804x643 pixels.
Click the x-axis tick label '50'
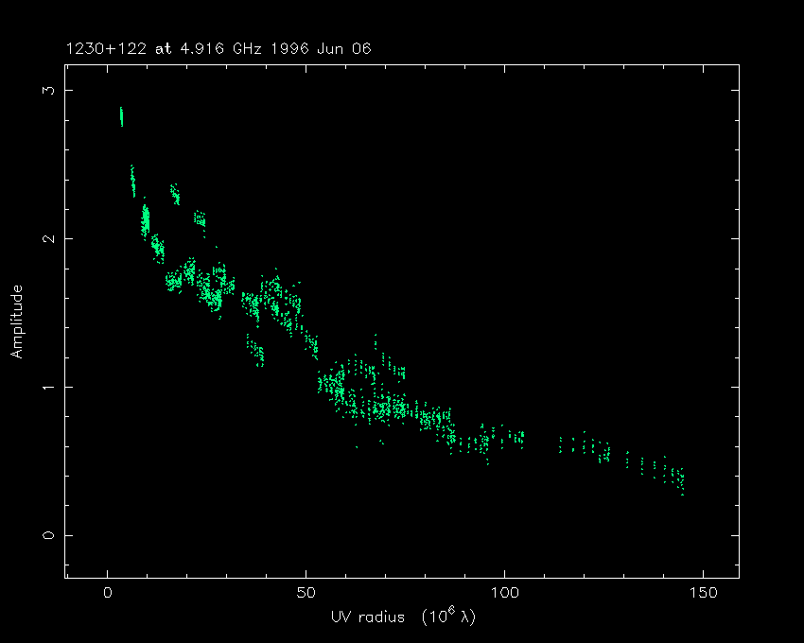point(306,592)
